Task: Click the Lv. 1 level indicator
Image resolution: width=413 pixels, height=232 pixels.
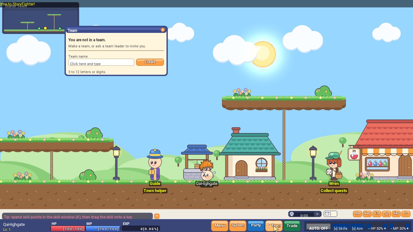Action: pyautogui.click(x=7, y=229)
